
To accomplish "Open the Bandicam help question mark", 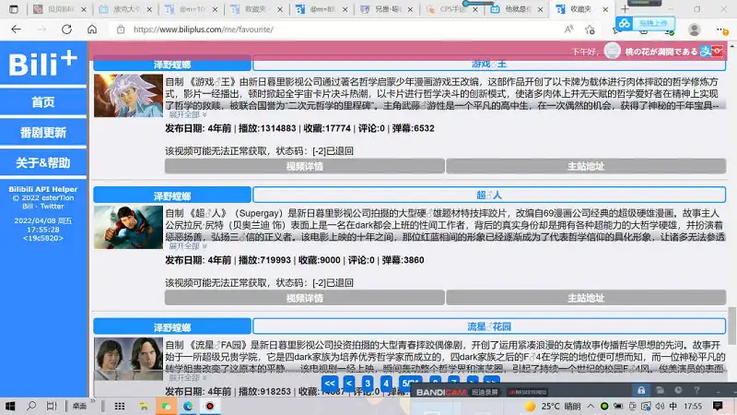I will 696,390.
